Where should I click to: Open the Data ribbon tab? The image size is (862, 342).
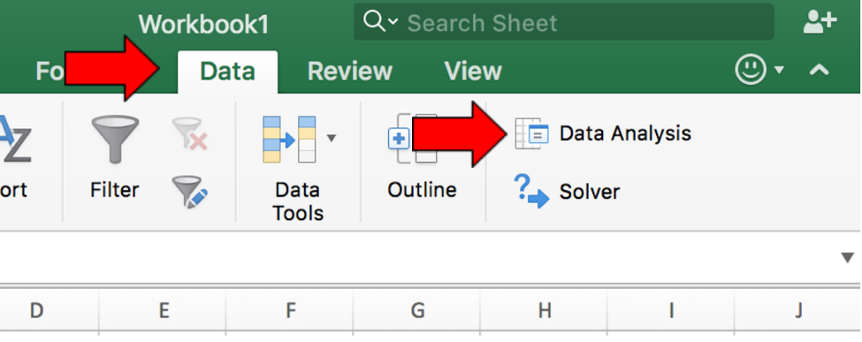[227, 72]
